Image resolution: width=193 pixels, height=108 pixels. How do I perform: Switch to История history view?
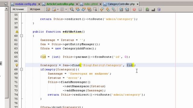click(35, 9)
